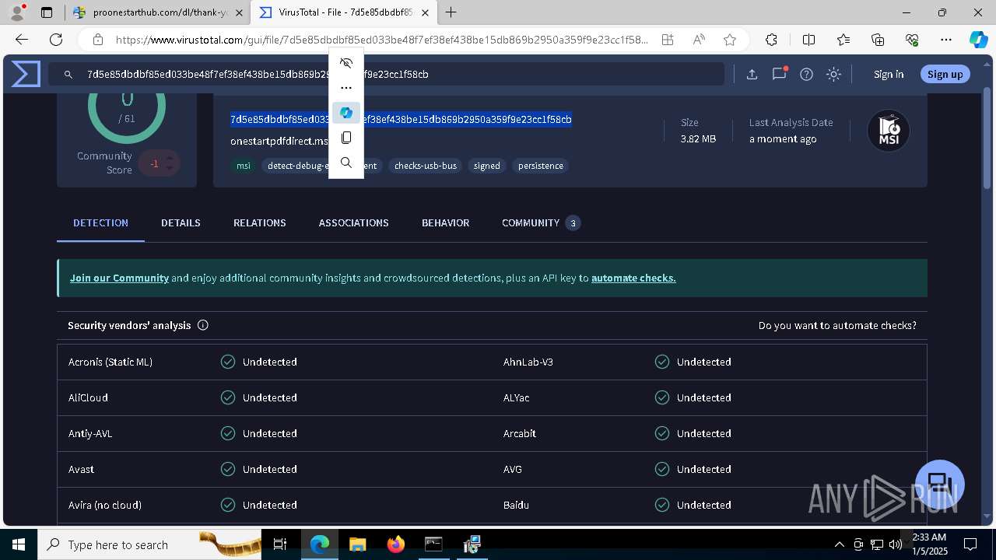The height and width of the screenshot is (560, 996).
Task: Switch to the DETECTION tab
Action: (x=101, y=223)
